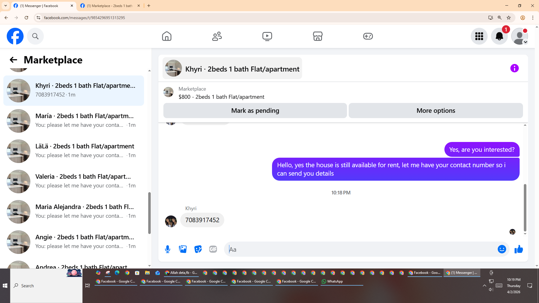Bookmark this page with the star

tap(509, 18)
